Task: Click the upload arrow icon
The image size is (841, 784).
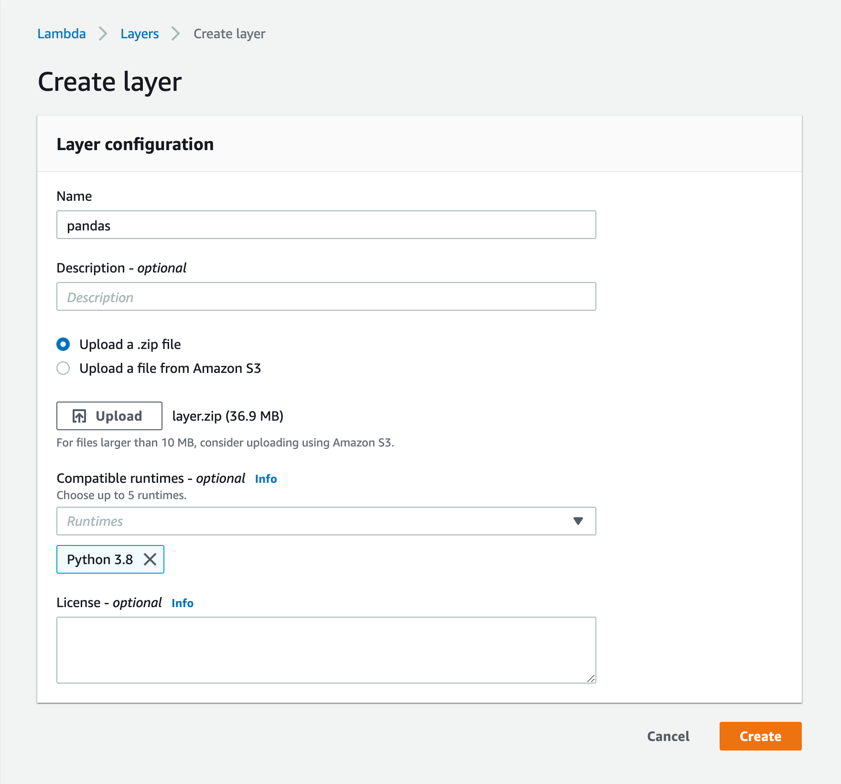Action: point(79,416)
